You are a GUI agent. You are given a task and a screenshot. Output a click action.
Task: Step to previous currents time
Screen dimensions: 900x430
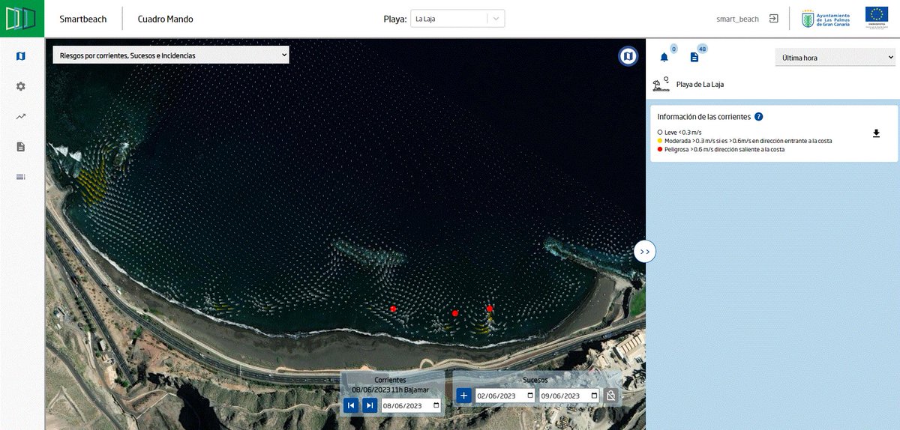(351, 405)
